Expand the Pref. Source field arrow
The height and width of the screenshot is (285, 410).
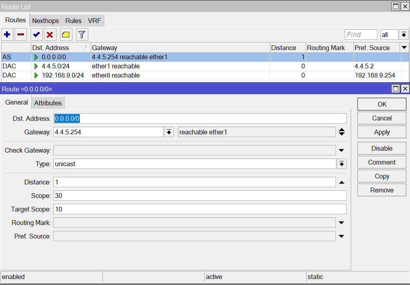coord(341,236)
